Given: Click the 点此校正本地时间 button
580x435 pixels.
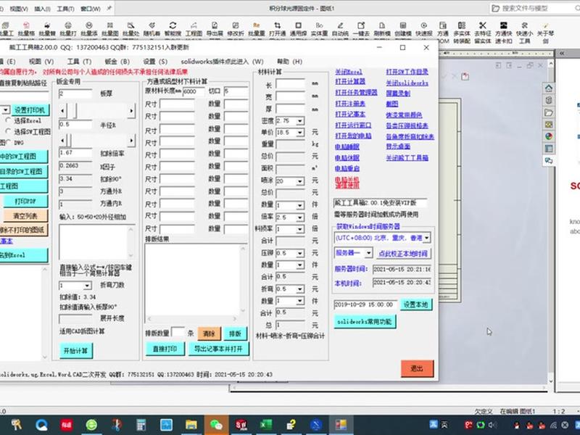Looking at the screenshot, I should tap(404, 253).
